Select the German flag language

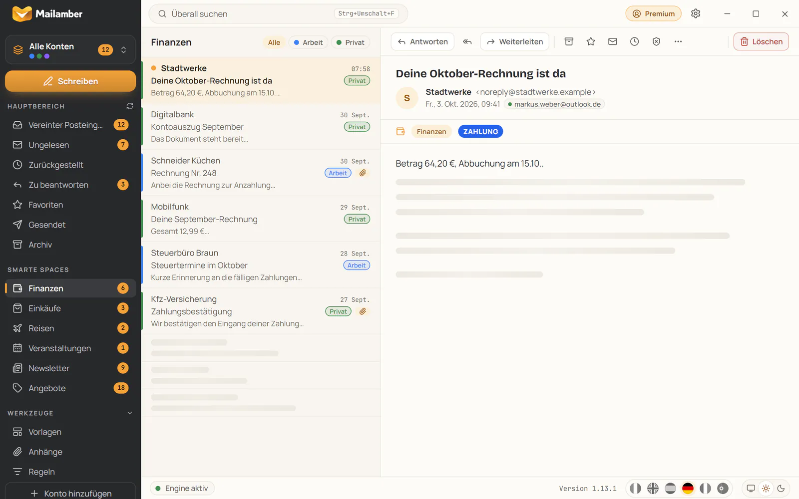(688, 488)
